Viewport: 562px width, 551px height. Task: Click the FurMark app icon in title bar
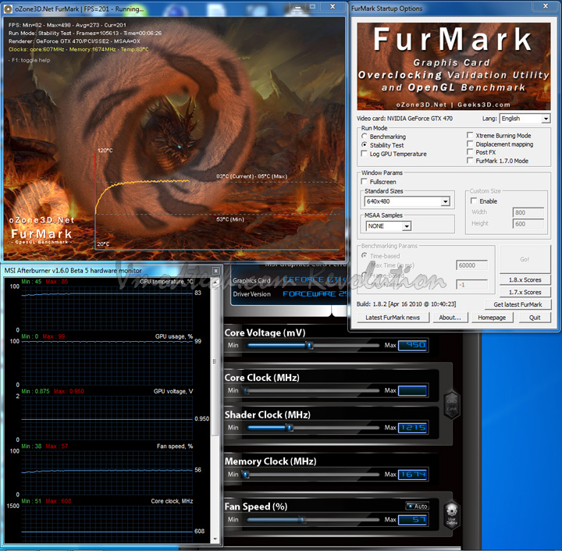[x=9, y=9]
